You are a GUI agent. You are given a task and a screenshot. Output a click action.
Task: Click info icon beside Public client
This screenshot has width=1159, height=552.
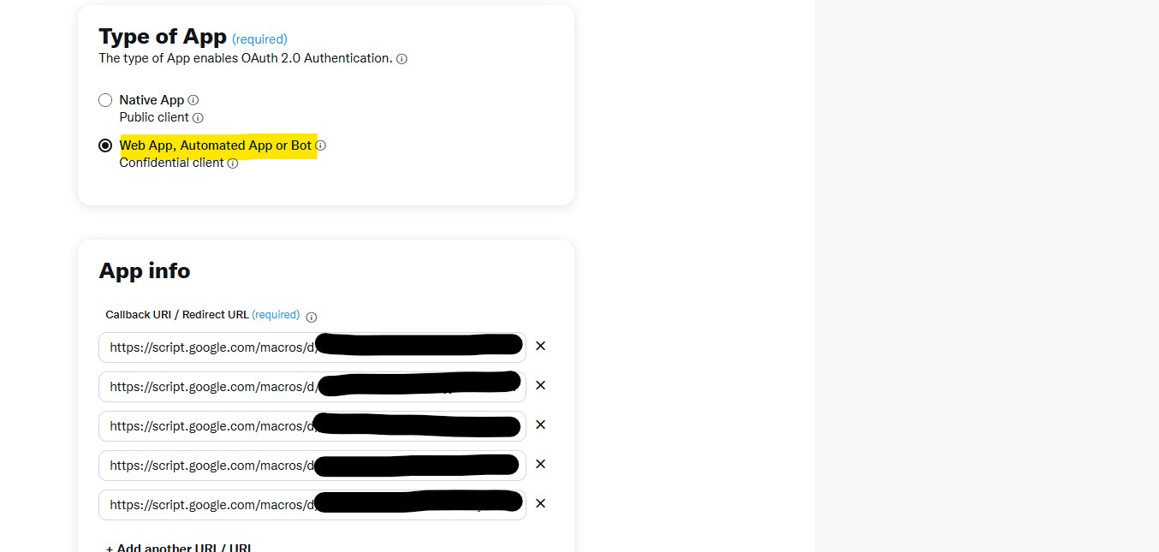(x=198, y=118)
